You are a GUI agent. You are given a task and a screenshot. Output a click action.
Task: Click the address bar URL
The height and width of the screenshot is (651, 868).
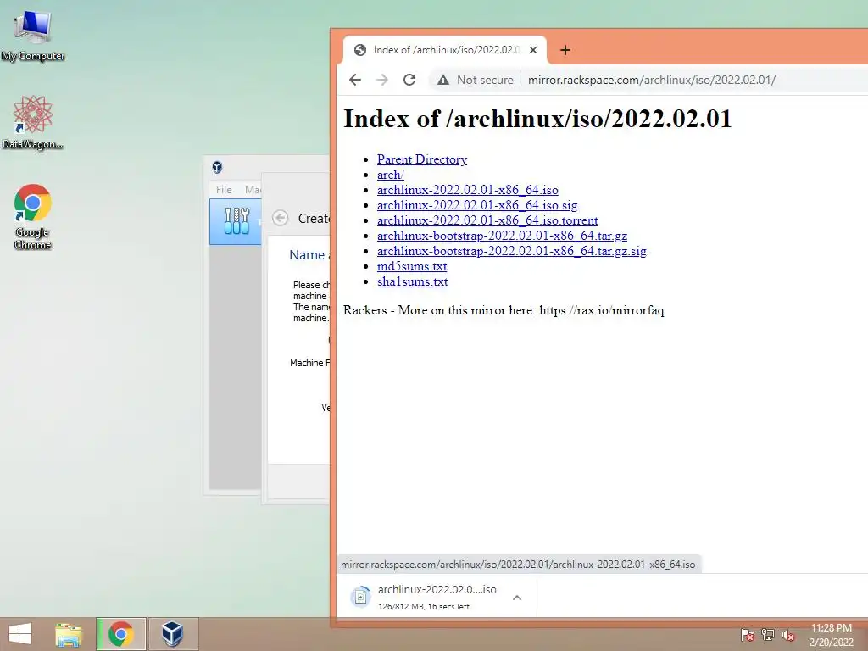pos(652,80)
